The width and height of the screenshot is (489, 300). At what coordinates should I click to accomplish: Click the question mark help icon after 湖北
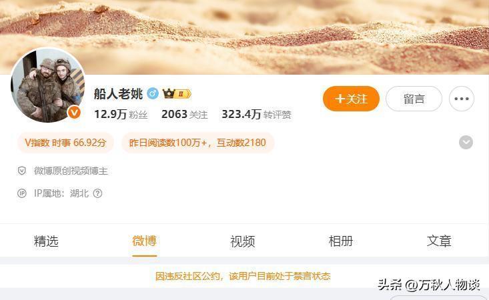pos(97,193)
